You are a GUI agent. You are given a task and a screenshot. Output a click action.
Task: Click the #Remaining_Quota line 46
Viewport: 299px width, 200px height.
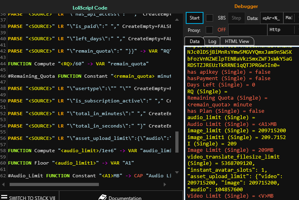(x=89, y=76)
